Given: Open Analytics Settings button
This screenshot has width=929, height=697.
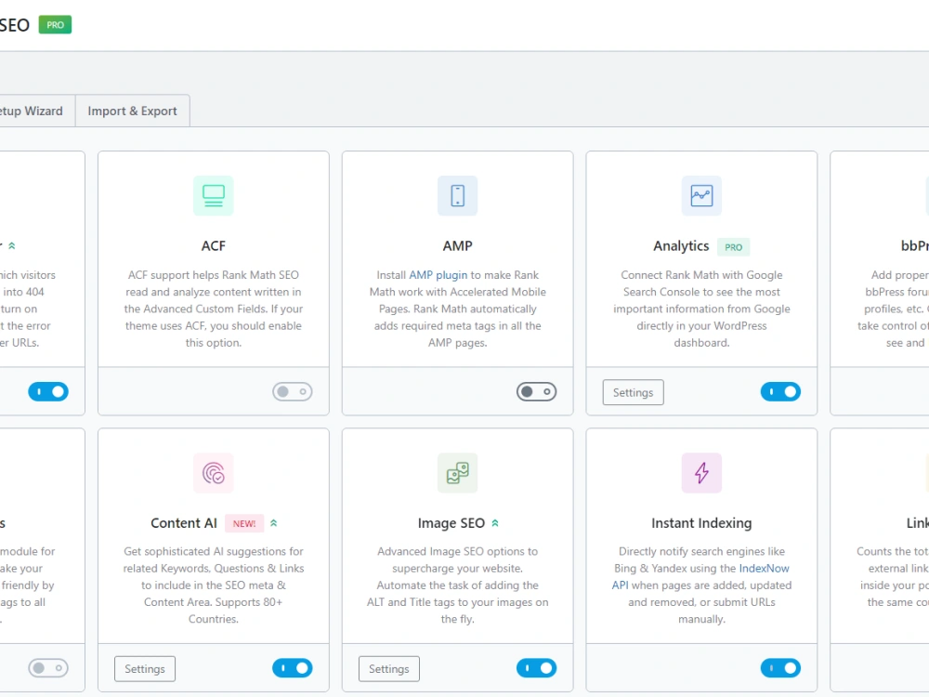Looking at the screenshot, I should click(633, 392).
